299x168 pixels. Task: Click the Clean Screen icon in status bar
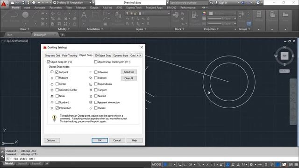pyautogui.click(x=291, y=165)
